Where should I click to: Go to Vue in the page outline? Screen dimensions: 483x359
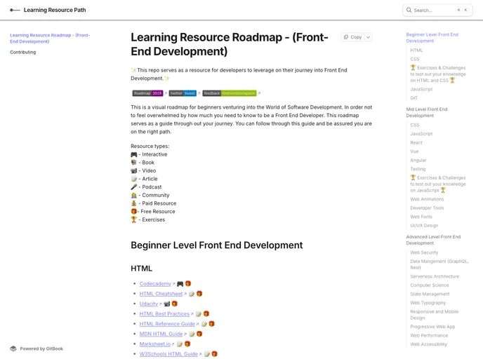[x=414, y=151]
